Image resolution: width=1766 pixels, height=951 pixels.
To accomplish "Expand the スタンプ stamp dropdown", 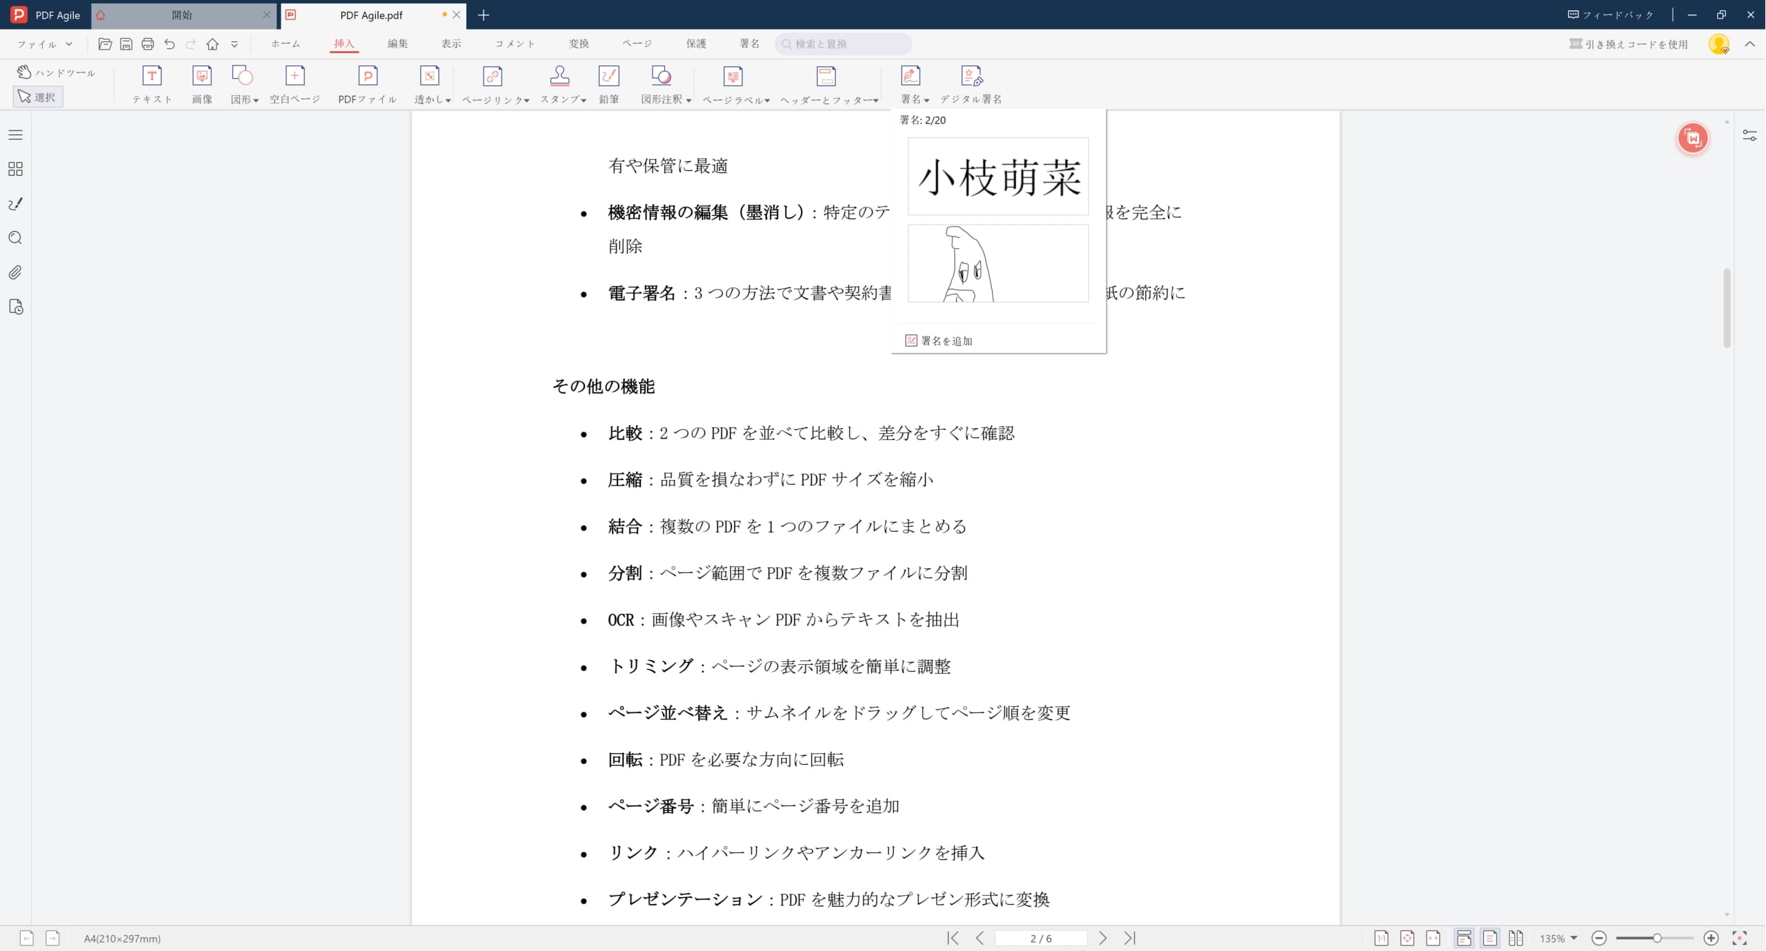I will (x=563, y=99).
